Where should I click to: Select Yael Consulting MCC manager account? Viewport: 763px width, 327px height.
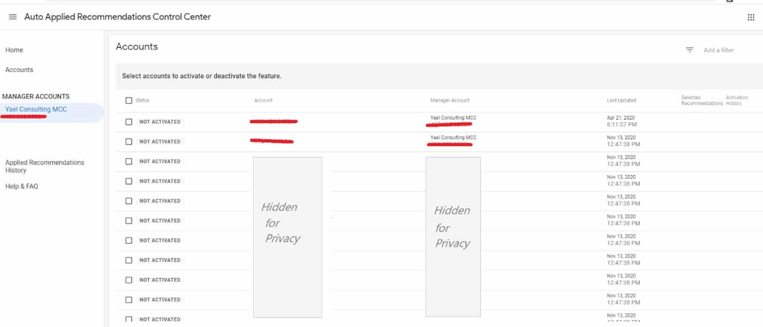pos(36,109)
